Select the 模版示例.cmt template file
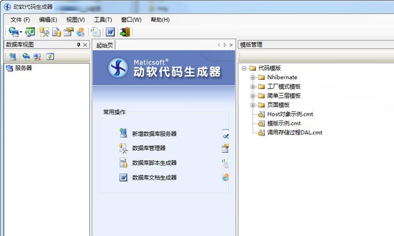The image size is (394, 236). (284, 123)
